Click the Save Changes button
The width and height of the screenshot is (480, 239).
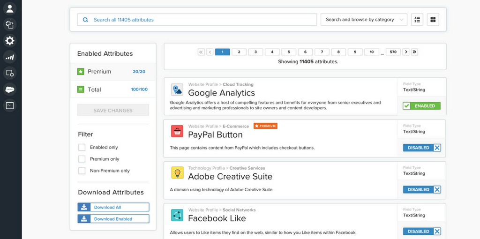(x=113, y=110)
